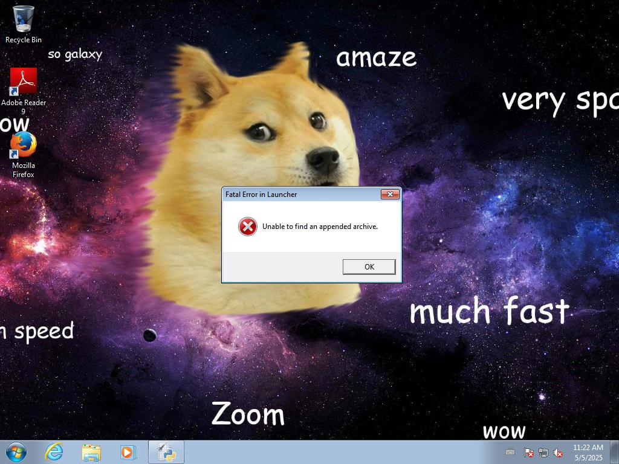Click the 'Recycle Bin' label text

click(24, 40)
